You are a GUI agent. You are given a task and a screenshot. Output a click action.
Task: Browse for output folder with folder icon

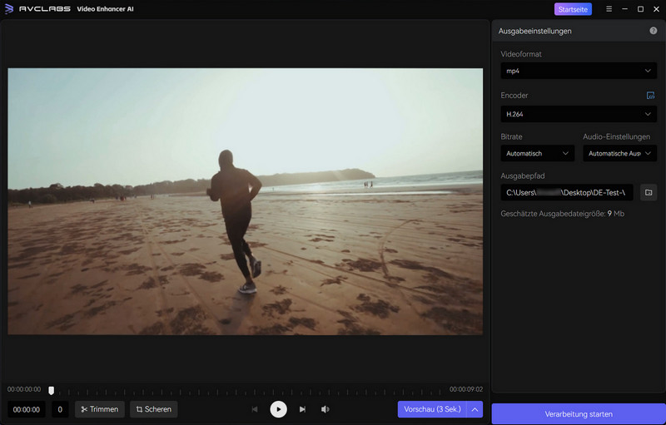649,193
